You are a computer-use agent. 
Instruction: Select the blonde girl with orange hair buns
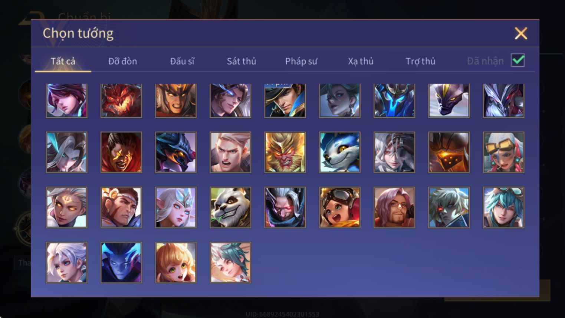click(x=176, y=263)
